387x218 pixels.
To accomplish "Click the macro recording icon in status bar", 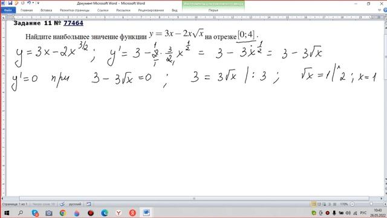I will pos(89,204).
